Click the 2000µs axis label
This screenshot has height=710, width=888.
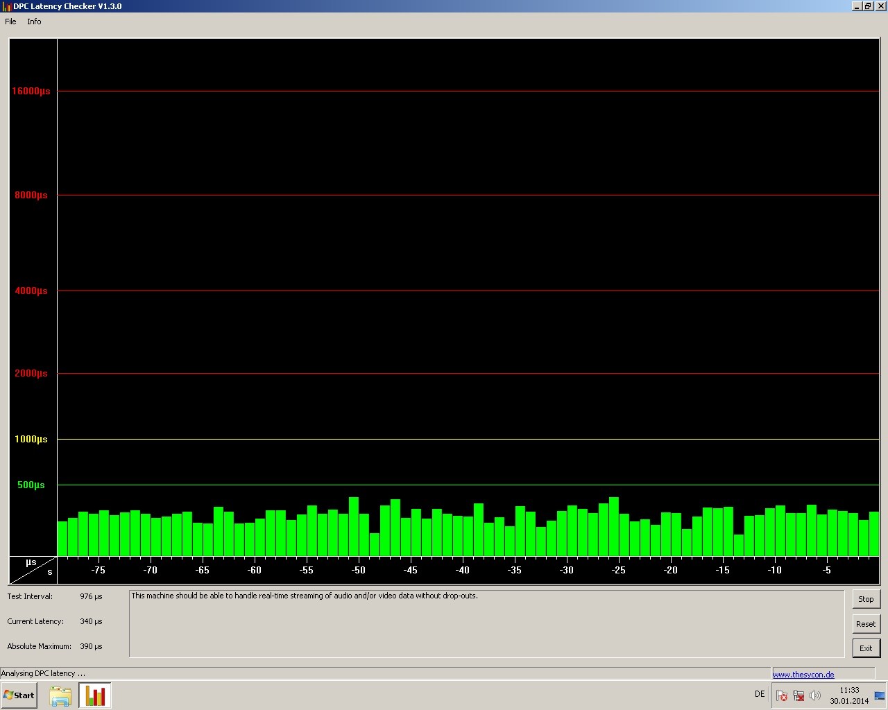(x=31, y=373)
